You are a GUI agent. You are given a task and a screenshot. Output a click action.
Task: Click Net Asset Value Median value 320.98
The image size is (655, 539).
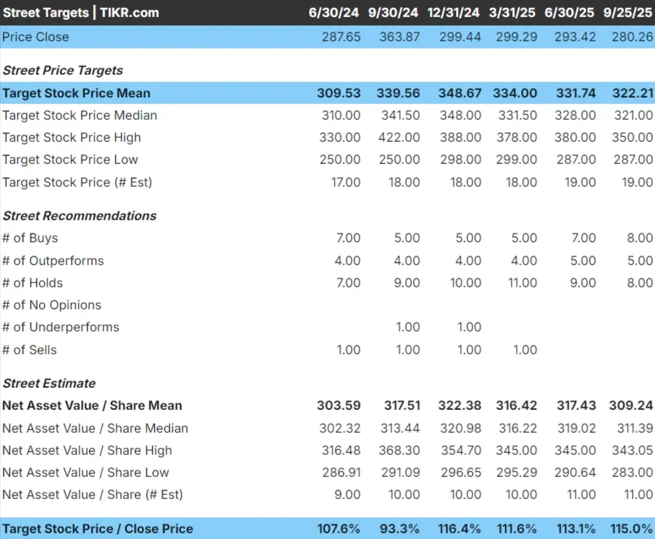pos(461,428)
